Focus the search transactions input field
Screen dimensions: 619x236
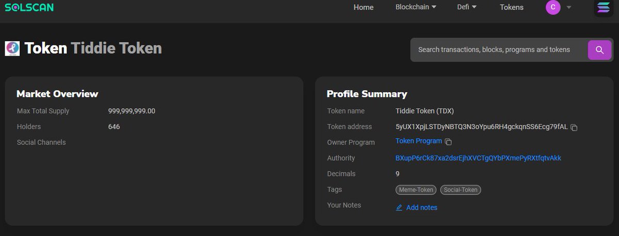pyautogui.click(x=499, y=50)
